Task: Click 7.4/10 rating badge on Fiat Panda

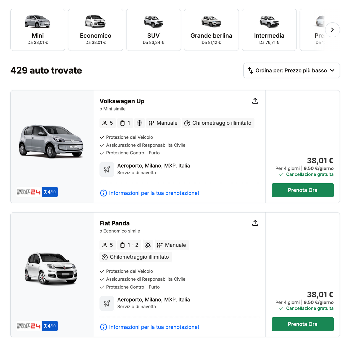Action: pyautogui.click(x=50, y=326)
